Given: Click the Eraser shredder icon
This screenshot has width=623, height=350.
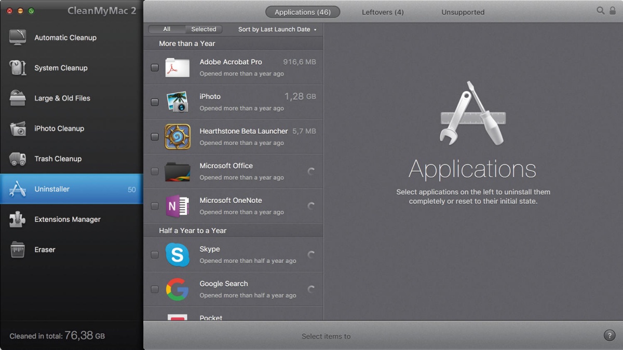Looking at the screenshot, I should click(18, 249).
